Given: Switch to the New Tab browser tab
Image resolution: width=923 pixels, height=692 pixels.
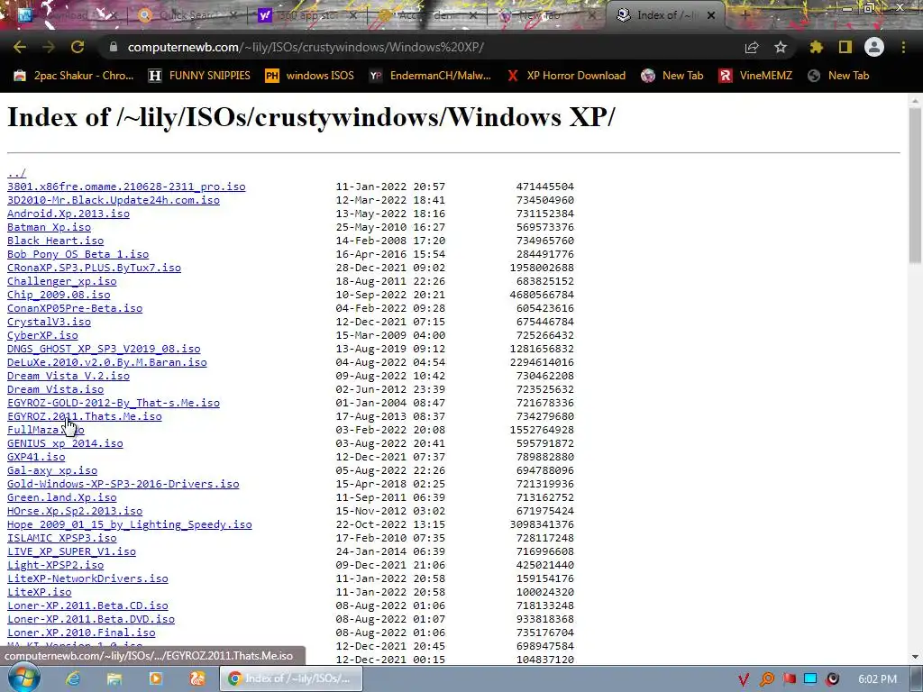Looking at the screenshot, I should pyautogui.click(x=547, y=15).
